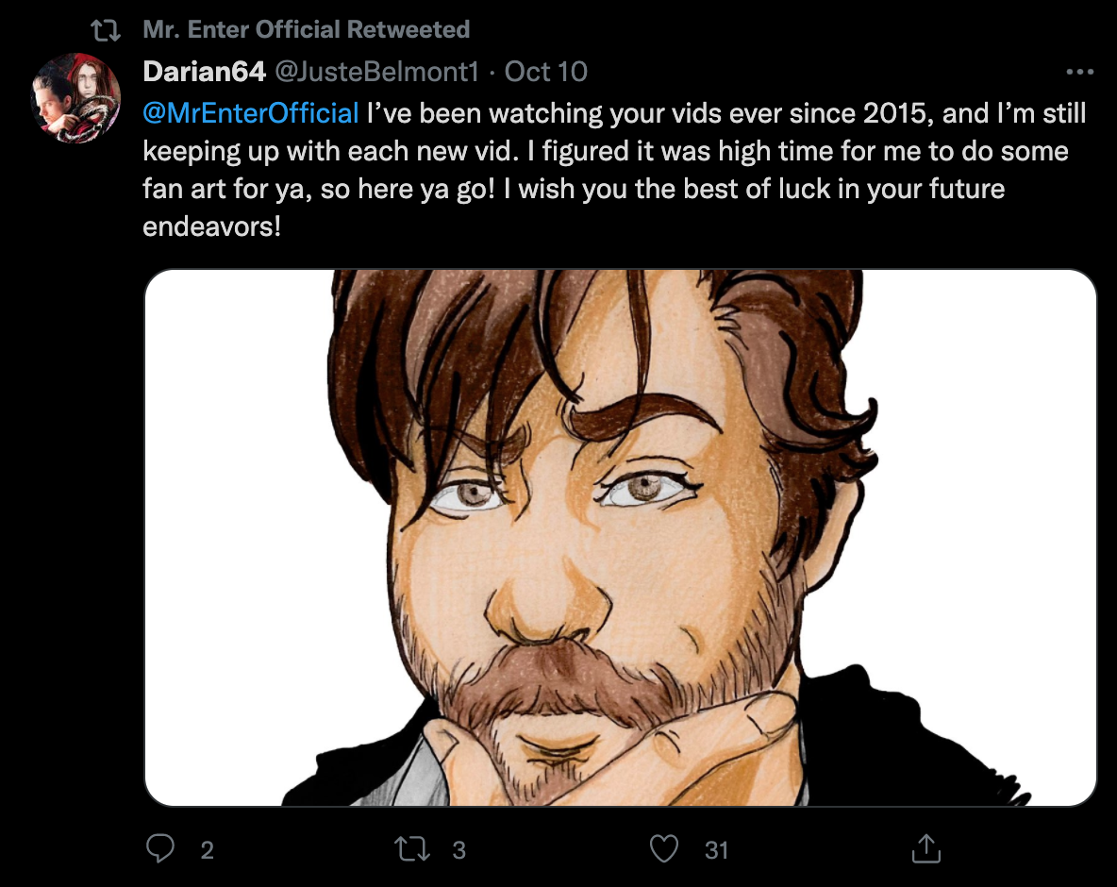Expand the fan art drawing image
Screen dimensions: 1117x887
(x=620, y=538)
